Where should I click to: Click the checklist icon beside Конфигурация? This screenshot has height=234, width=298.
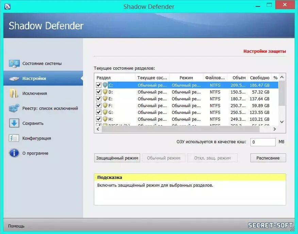pos(14,138)
